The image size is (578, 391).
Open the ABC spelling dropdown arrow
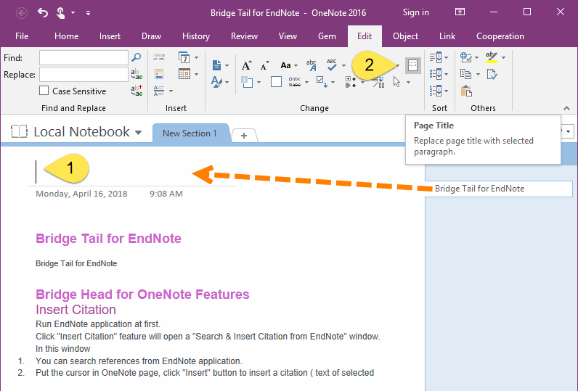click(x=344, y=65)
